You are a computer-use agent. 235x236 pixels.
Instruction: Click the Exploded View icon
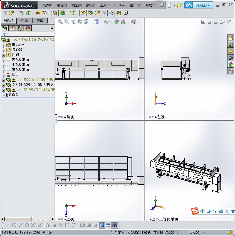(98, 13)
